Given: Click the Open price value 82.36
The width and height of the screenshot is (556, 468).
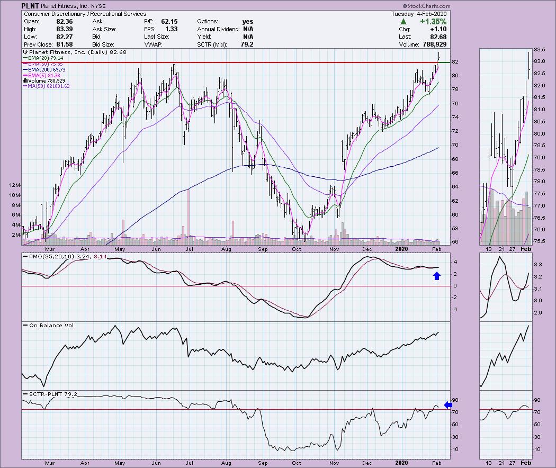Looking at the screenshot, I should [64, 22].
